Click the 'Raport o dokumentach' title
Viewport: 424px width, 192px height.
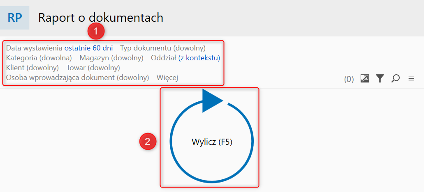[101, 18]
